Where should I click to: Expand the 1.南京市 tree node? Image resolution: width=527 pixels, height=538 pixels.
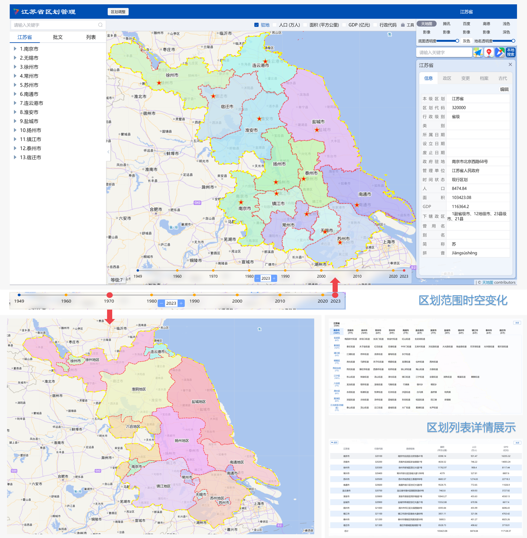pyautogui.click(x=15, y=49)
